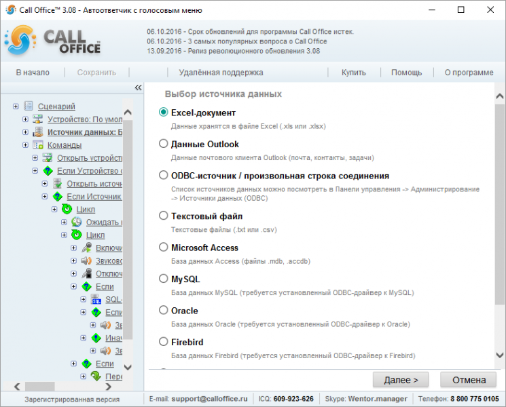Select Данные Outlook option

click(x=163, y=143)
